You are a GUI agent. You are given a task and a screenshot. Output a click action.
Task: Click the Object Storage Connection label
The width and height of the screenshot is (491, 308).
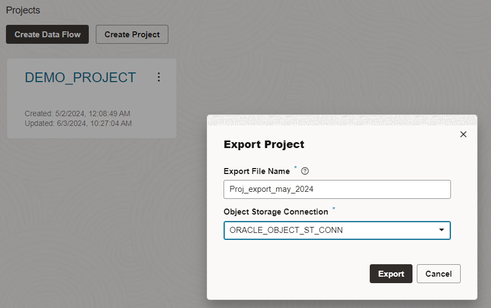click(x=276, y=212)
